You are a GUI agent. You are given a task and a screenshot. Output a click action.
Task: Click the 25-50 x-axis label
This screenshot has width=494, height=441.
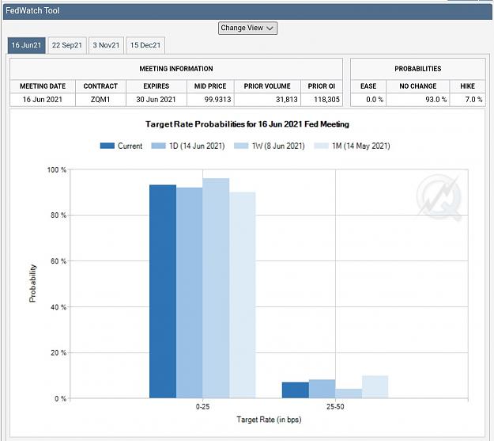coord(335,407)
